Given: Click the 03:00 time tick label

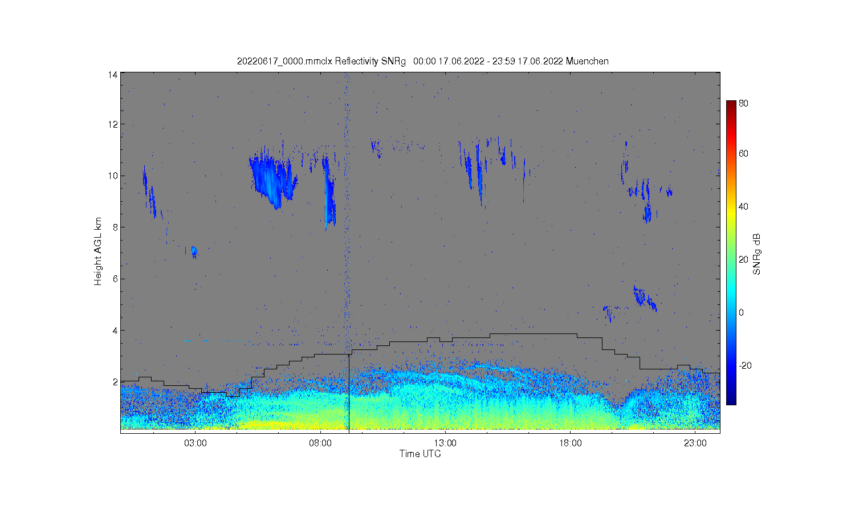Looking at the screenshot, I should click(x=196, y=443).
